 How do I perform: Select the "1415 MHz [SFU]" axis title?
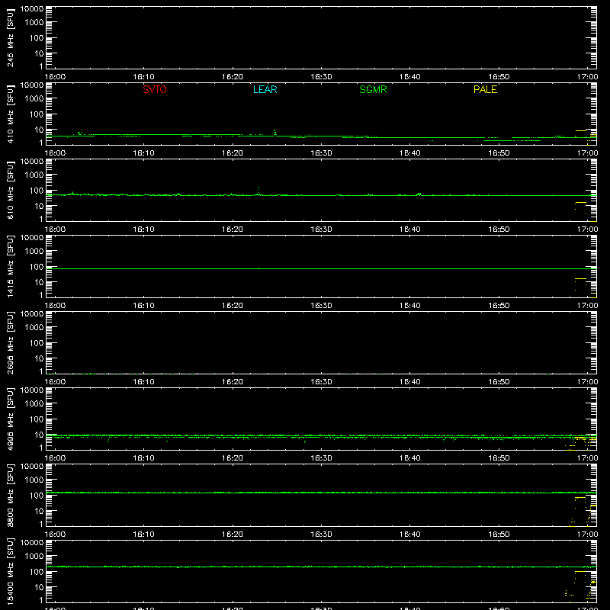[x=10, y=267]
